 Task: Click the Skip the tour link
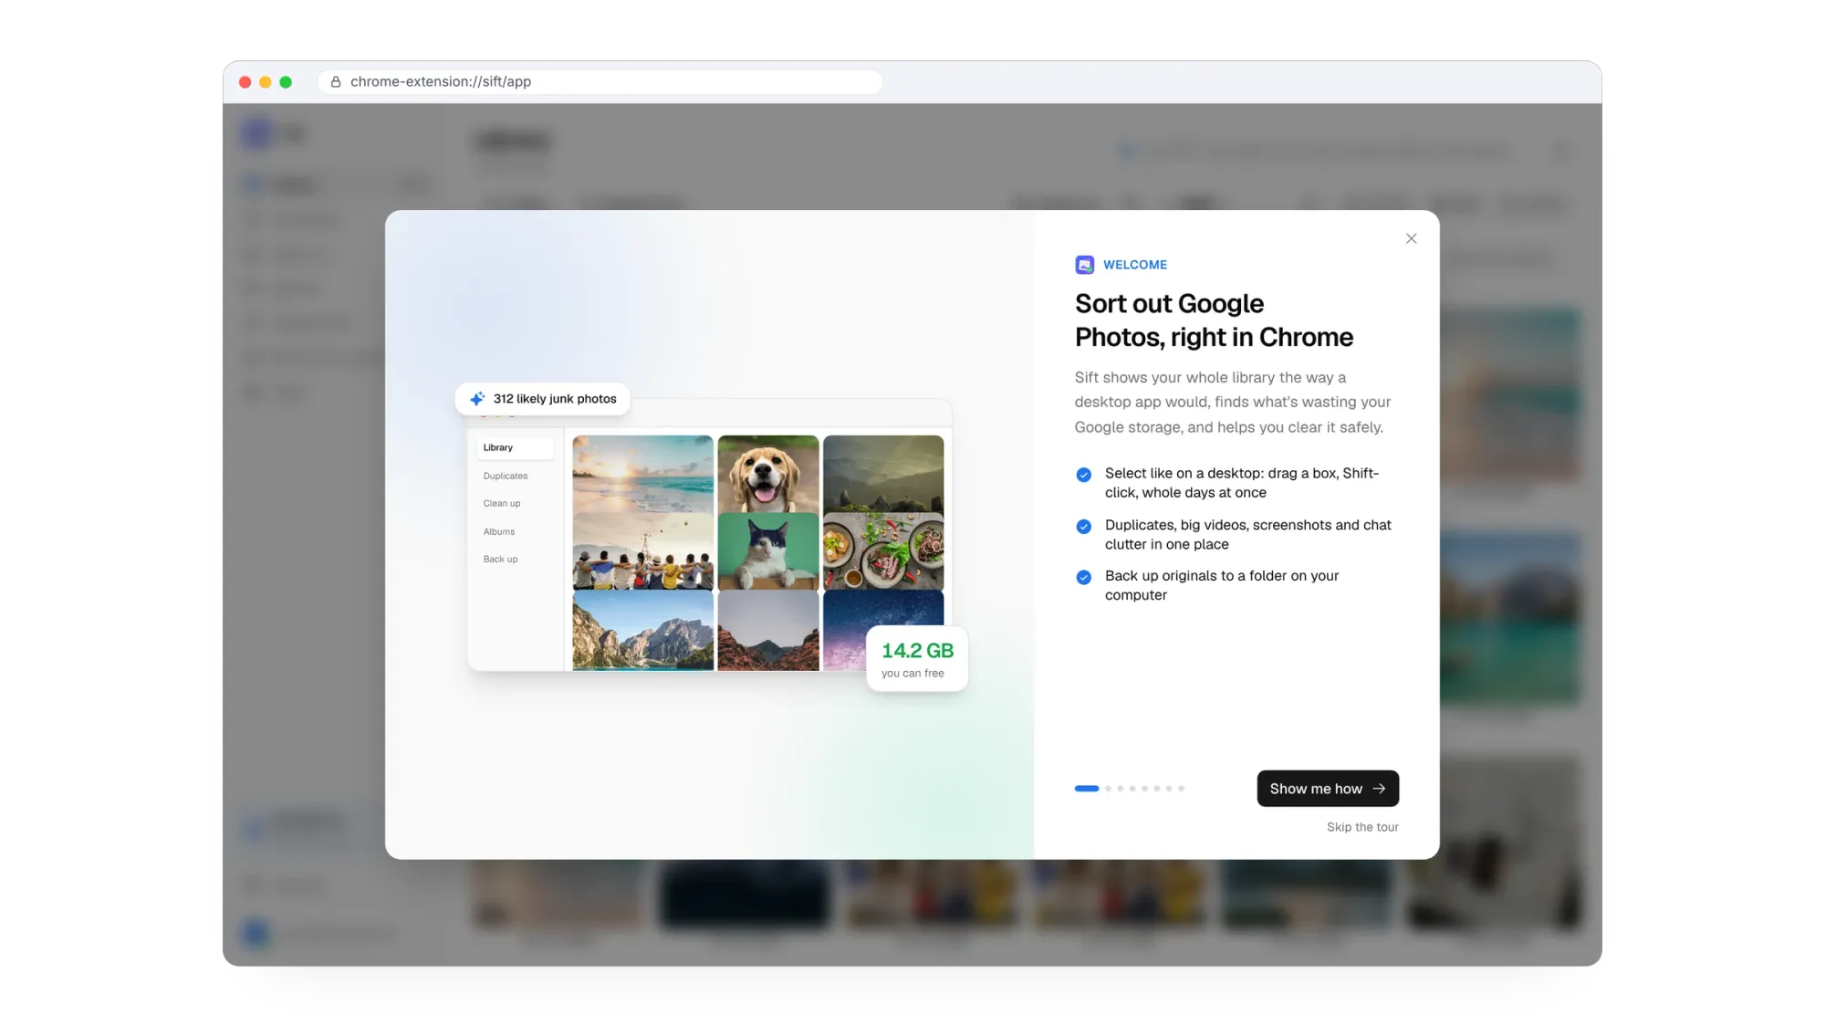point(1362,827)
